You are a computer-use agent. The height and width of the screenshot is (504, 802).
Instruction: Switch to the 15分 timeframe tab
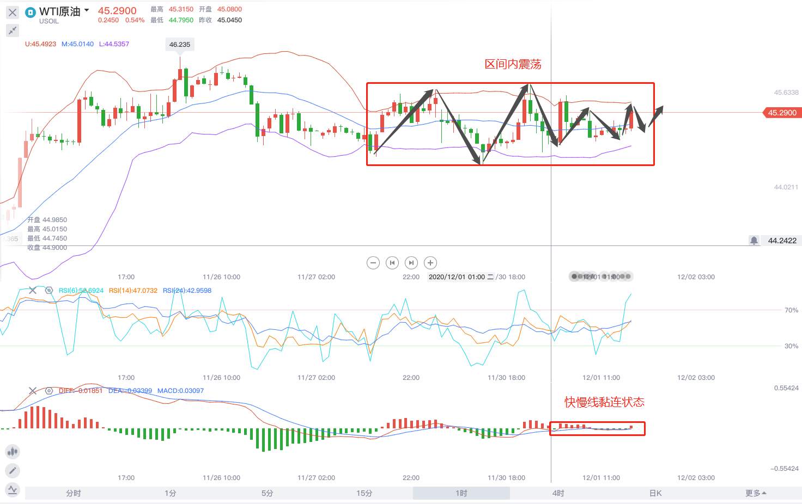(364, 493)
